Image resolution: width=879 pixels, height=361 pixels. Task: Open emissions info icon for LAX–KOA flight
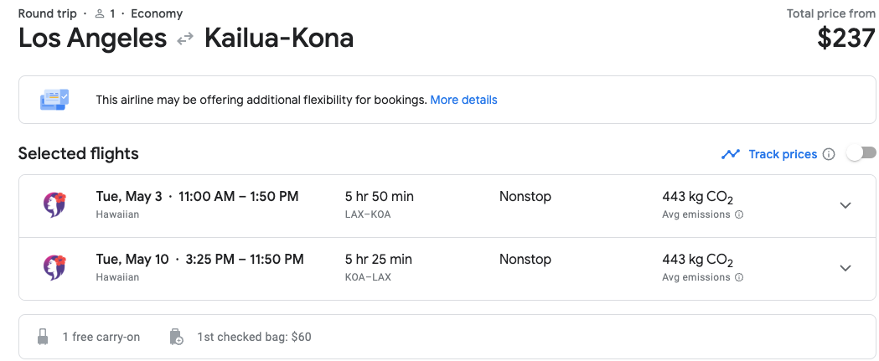(739, 214)
